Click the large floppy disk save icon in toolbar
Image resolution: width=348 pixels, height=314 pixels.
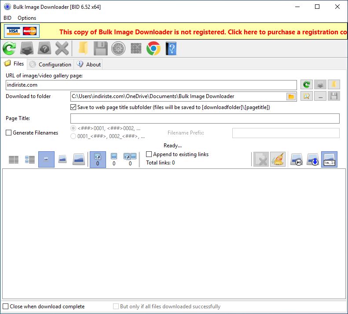pos(101,48)
